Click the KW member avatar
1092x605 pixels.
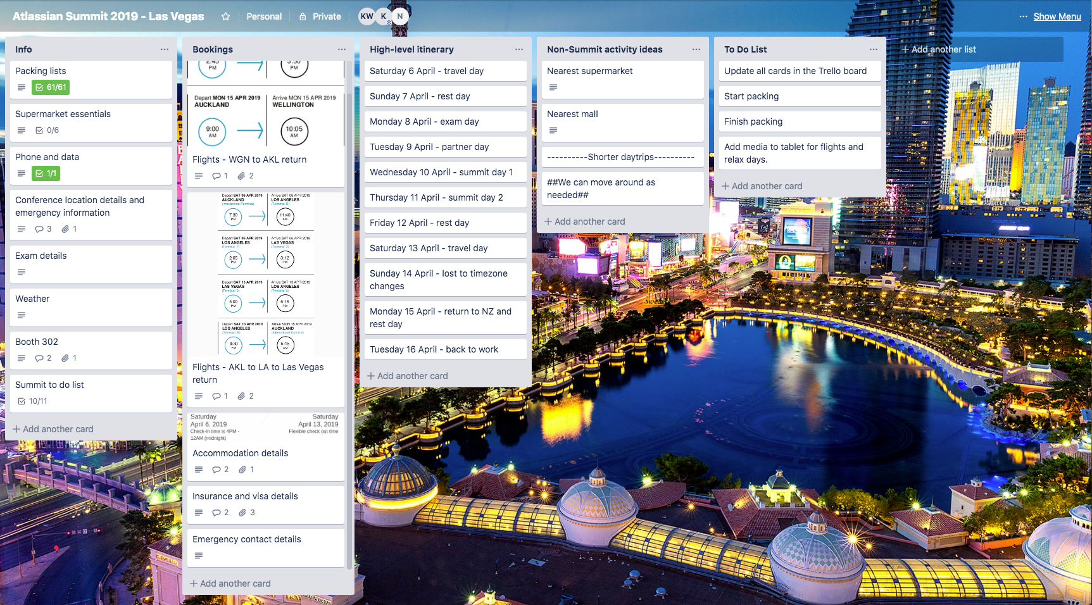point(367,16)
